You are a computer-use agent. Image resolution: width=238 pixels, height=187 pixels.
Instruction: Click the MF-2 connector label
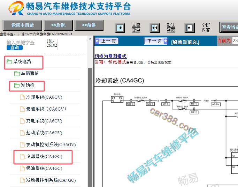[194, 112]
